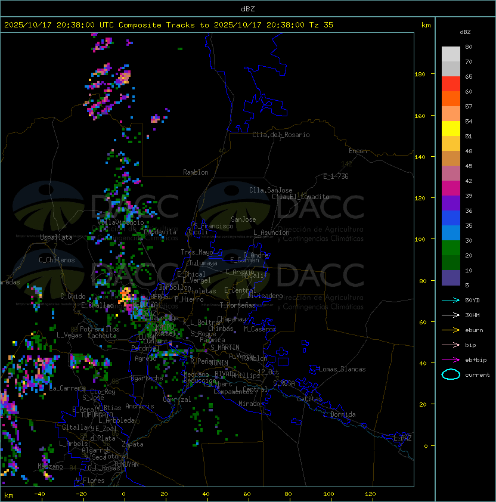Select the yellow eburn arrow in legend
Image resolution: width=496 pixels, height=502 pixels.
451,330
